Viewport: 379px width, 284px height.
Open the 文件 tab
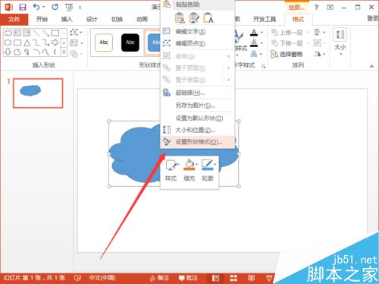pos(14,19)
